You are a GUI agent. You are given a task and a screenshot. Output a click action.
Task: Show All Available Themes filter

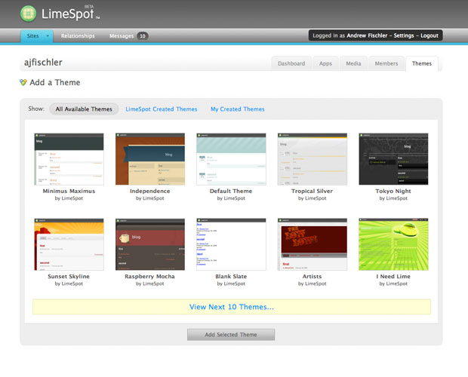(84, 109)
